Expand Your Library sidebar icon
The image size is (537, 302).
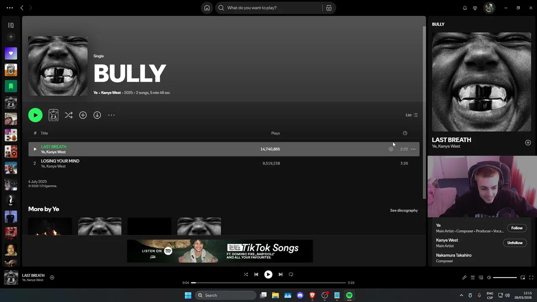click(x=11, y=25)
